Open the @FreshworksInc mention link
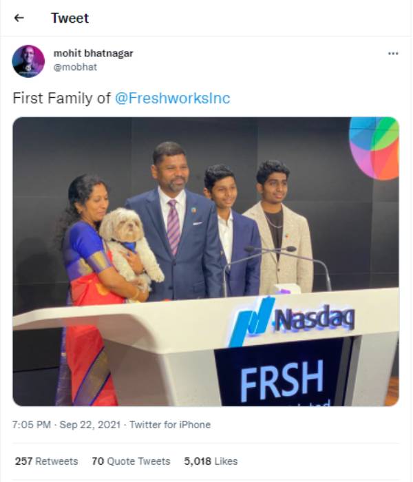This screenshot has width=413, height=482. (172, 98)
